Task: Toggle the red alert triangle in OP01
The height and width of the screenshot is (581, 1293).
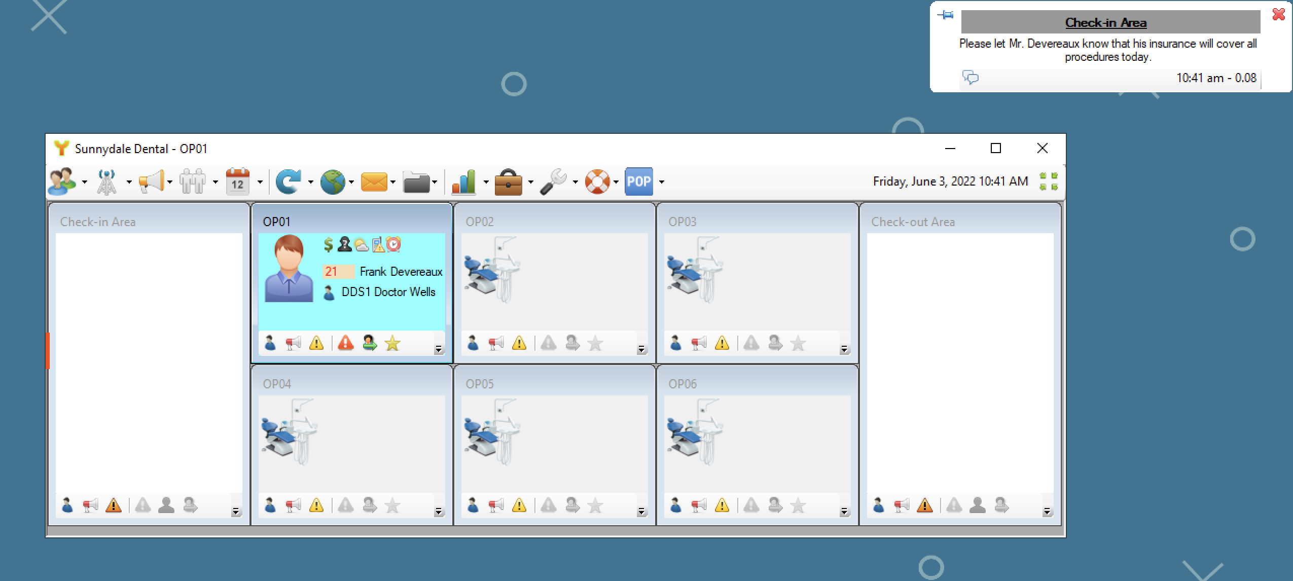Action: [x=346, y=344]
